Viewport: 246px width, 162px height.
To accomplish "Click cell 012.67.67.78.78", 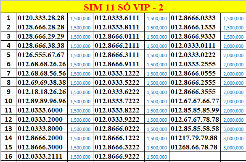I will click(x=195, y=120).
